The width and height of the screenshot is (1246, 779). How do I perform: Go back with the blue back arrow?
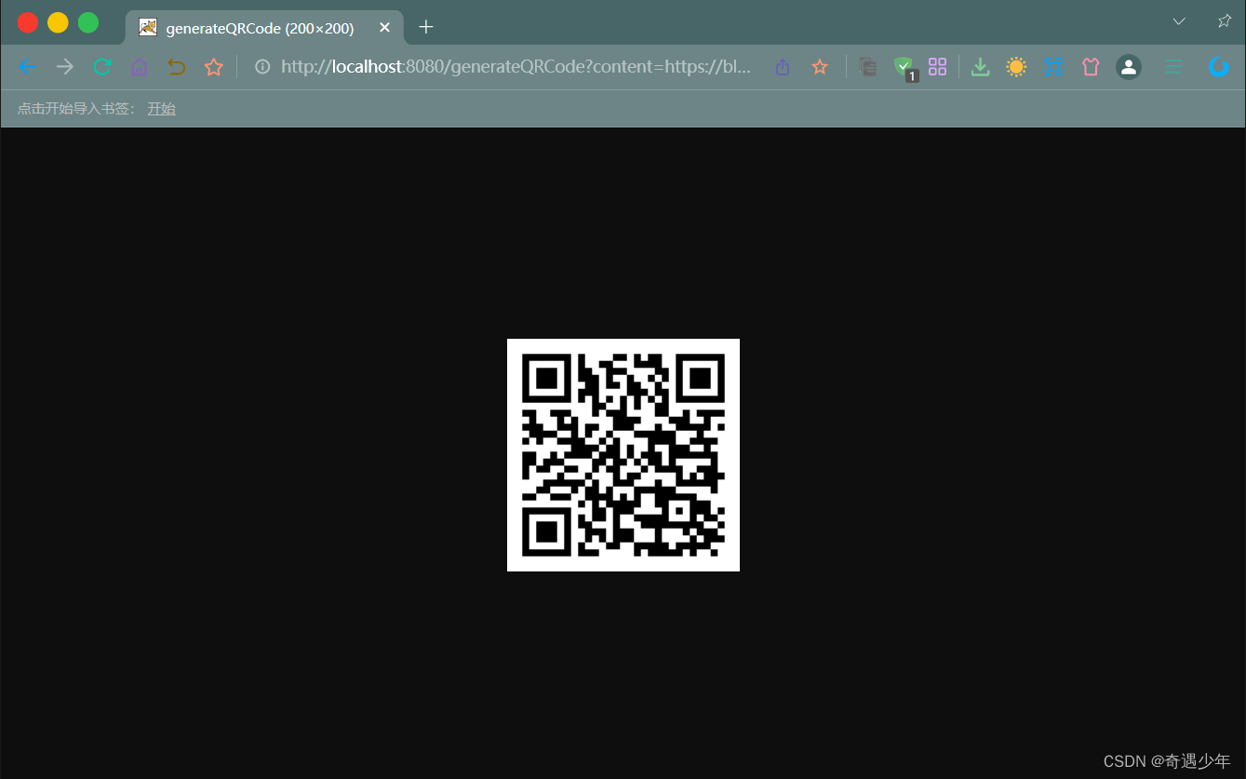(27, 67)
